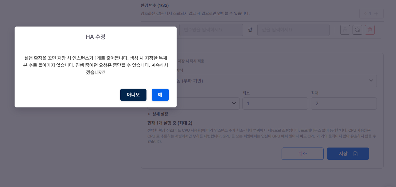396x187 pixels.
Task: Click the 취소 button
Action: pyautogui.click(x=303, y=154)
